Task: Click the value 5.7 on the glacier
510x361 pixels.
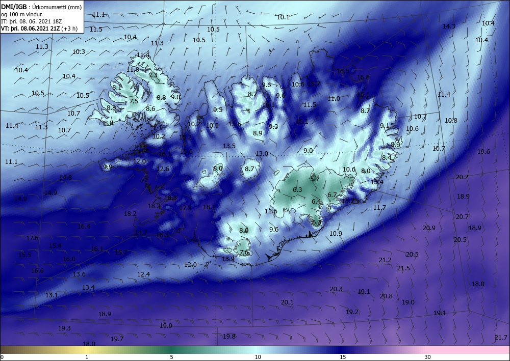Action: [315, 179]
